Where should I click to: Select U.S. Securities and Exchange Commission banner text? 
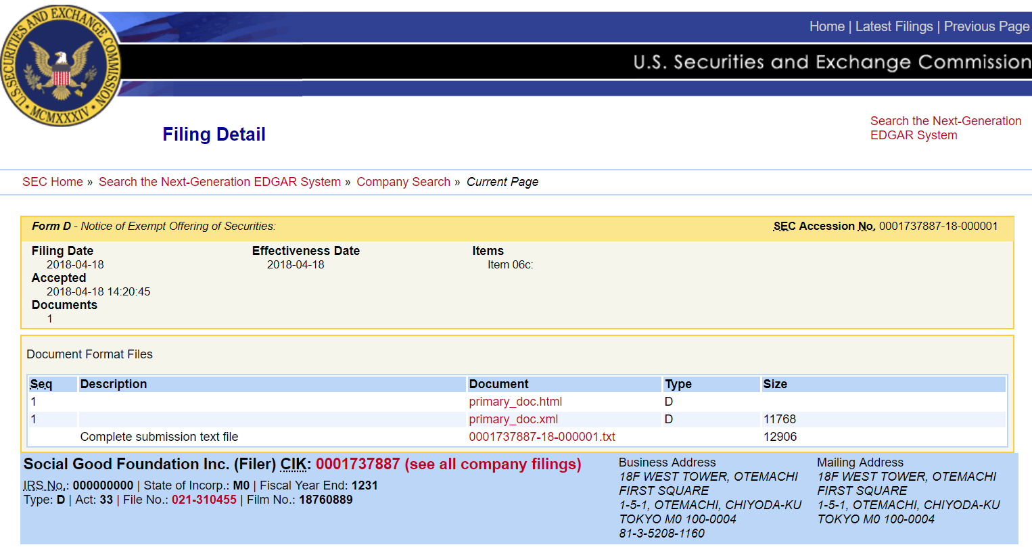[x=832, y=62]
